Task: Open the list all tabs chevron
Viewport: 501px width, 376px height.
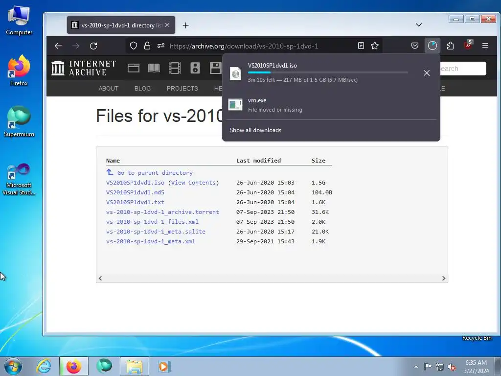Action: [419, 25]
